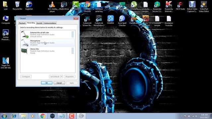Show hidden system tray icons
The width and height of the screenshot is (212, 119).
(x=182, y=116)
